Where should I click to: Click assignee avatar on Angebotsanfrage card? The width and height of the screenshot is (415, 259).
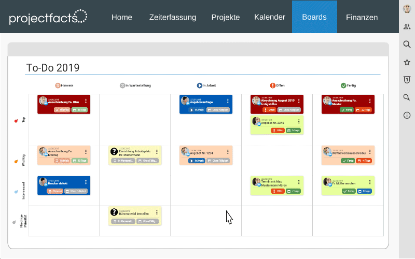[185, 100]
